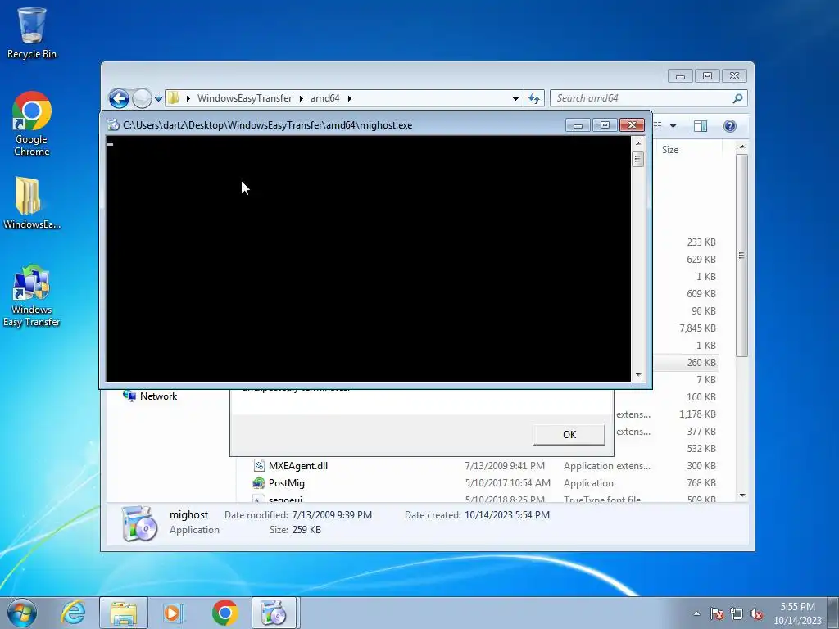Launch Internet Explorer from the taskbar
The height and width of the screenshot is (629, 839).
tap(73, 613)
